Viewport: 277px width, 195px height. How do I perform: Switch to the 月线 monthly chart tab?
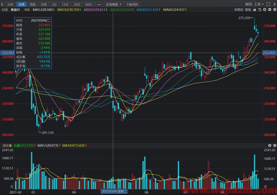[44, 4]
